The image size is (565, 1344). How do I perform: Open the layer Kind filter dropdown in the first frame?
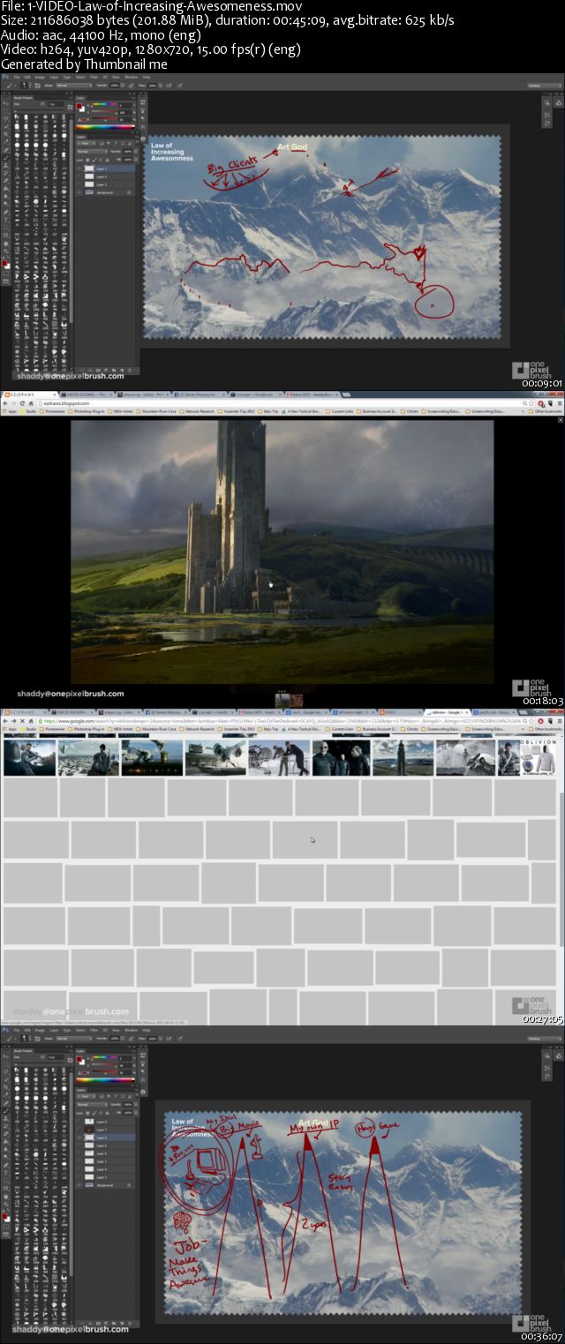click(x=86, y=143)
